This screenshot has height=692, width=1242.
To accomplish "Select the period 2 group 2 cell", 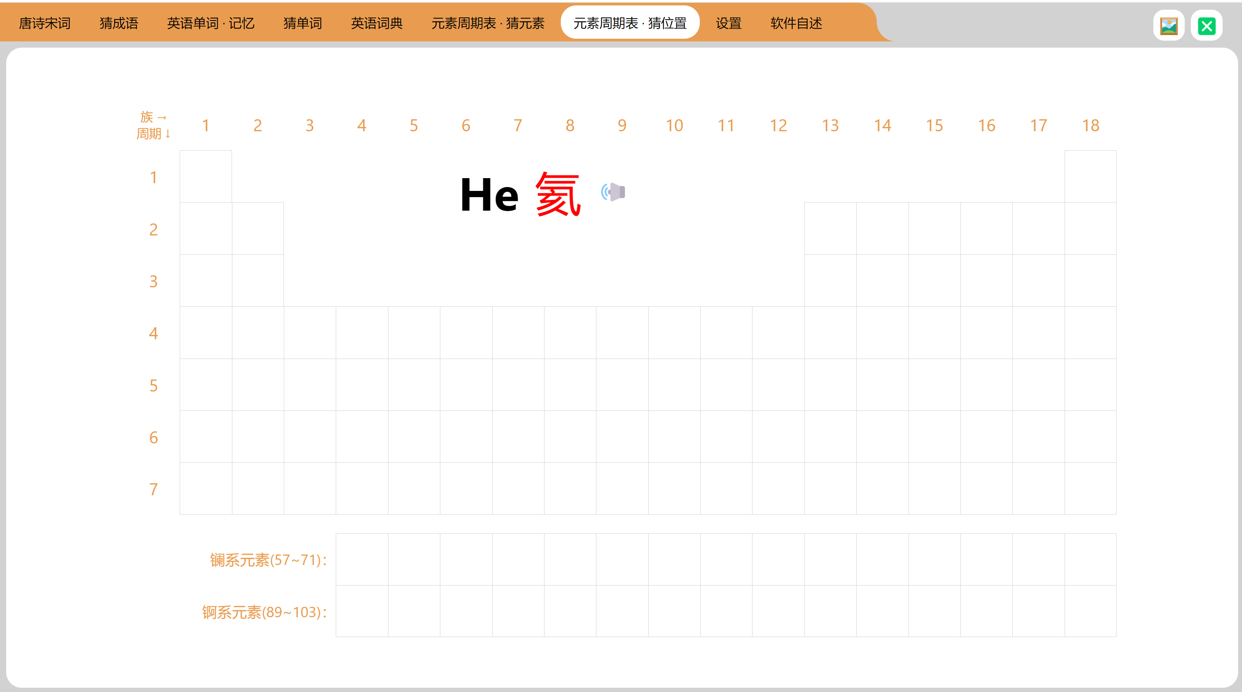I will coord(258,228).
